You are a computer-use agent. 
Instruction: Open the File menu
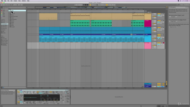tap(8, 1)
